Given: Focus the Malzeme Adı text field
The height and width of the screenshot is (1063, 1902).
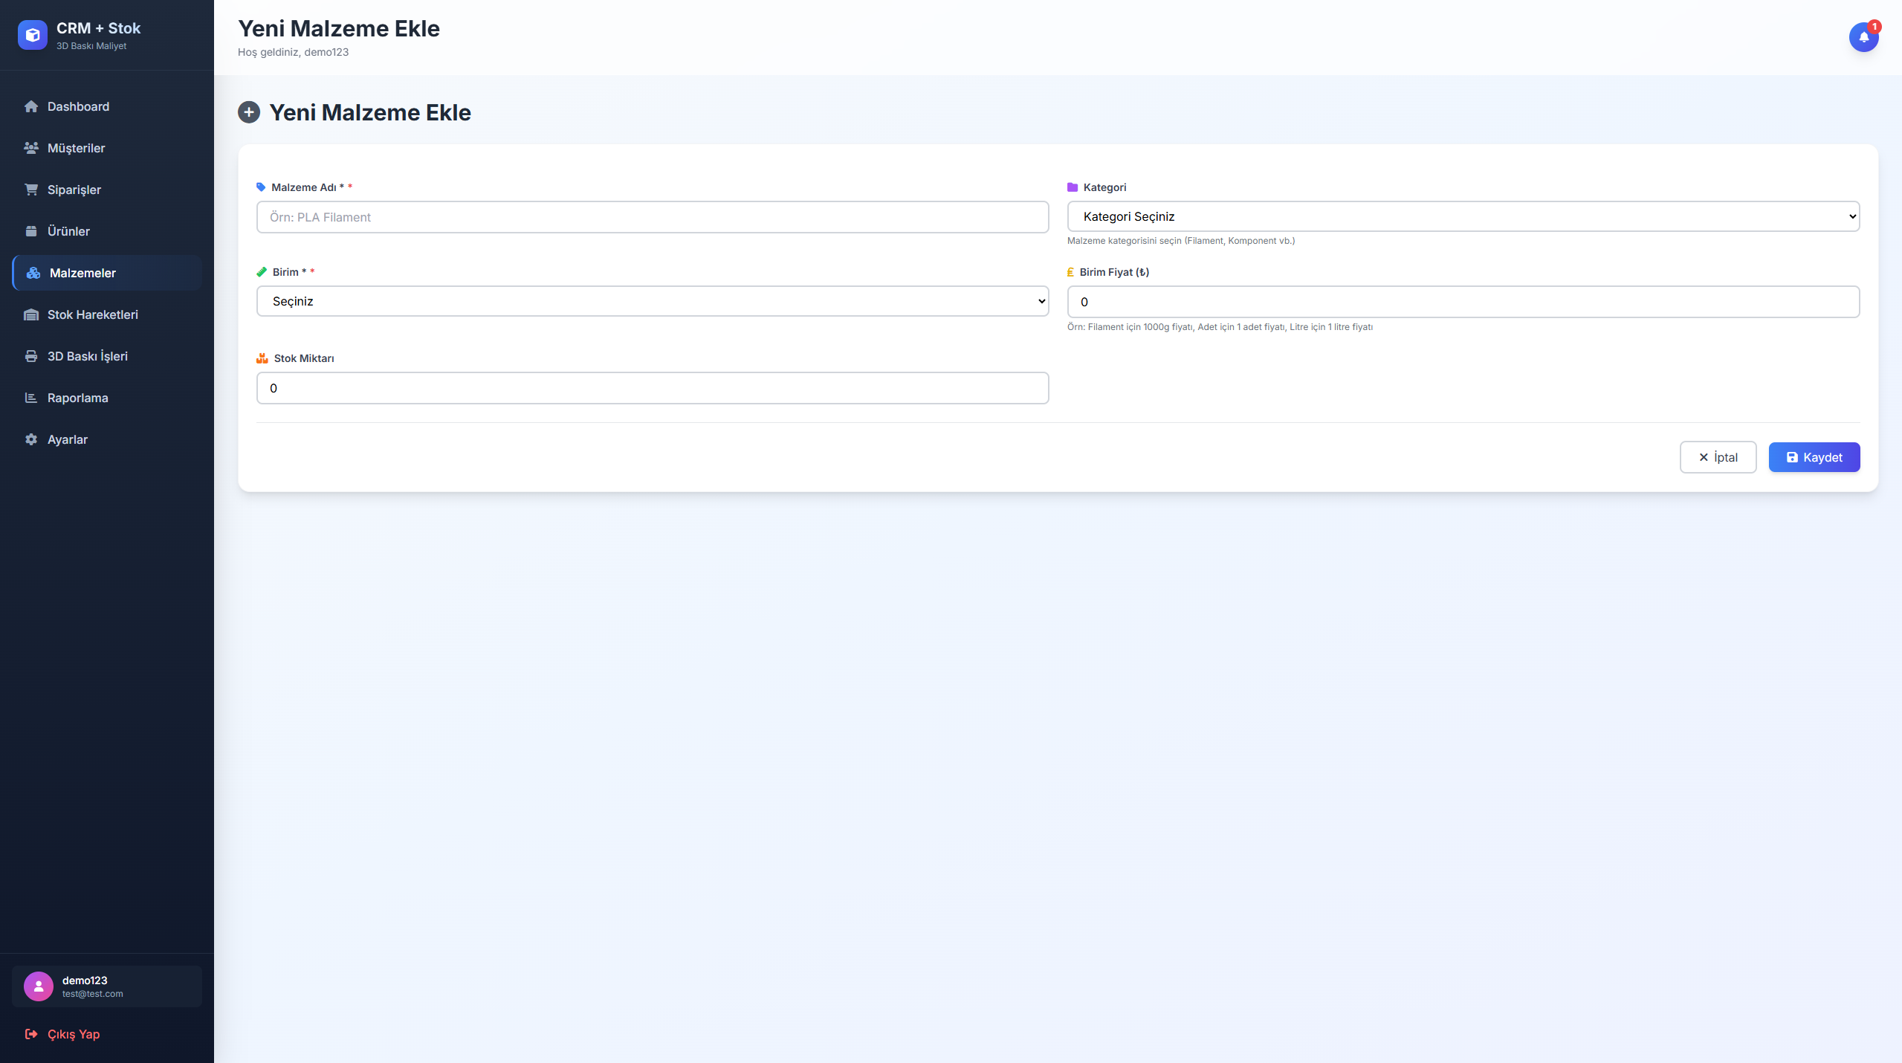Looking at the screenshot, I should click(652, 217).
